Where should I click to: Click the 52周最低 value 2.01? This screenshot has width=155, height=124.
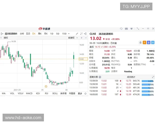(107, 71)
